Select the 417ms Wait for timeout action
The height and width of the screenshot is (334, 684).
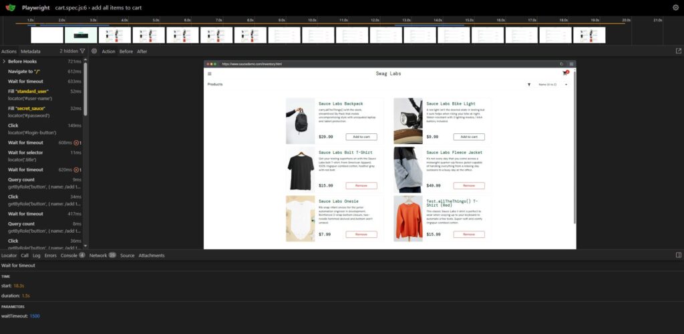[x=42, y=214]
